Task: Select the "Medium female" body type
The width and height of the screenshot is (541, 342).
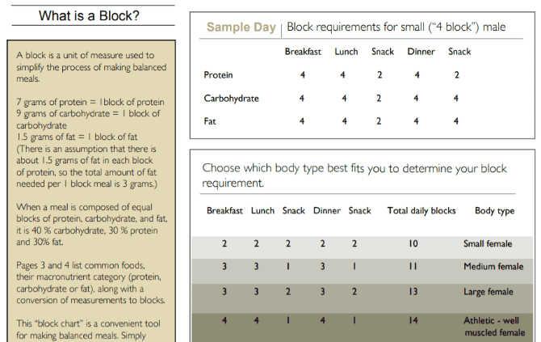Action: pos(493,267)
